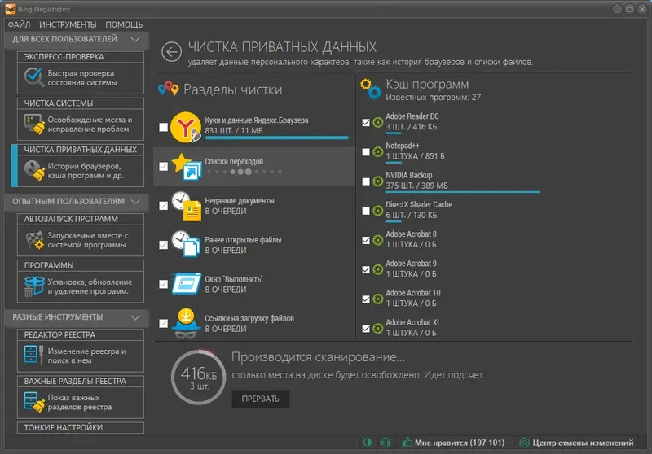This screenshot has height=454, width=652.
Task: Uncheck the Adobe Reader DC checkbox
Action: 366,122
